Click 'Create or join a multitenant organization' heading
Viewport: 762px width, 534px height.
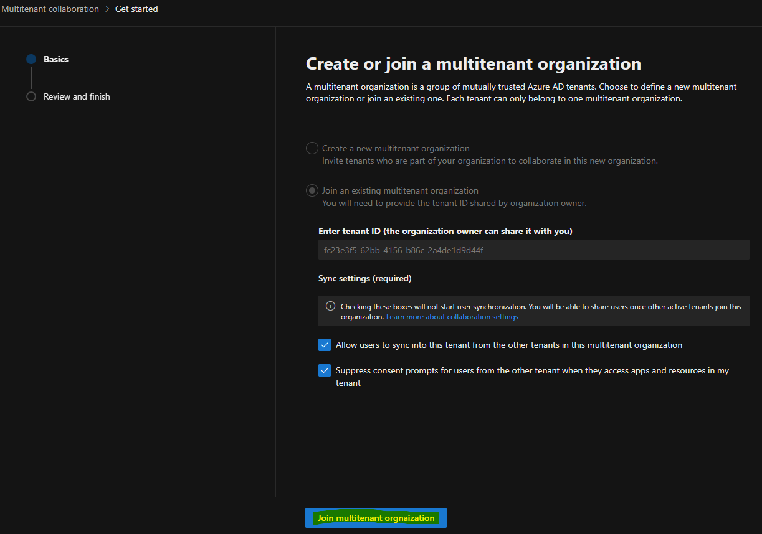click(474, 63)
